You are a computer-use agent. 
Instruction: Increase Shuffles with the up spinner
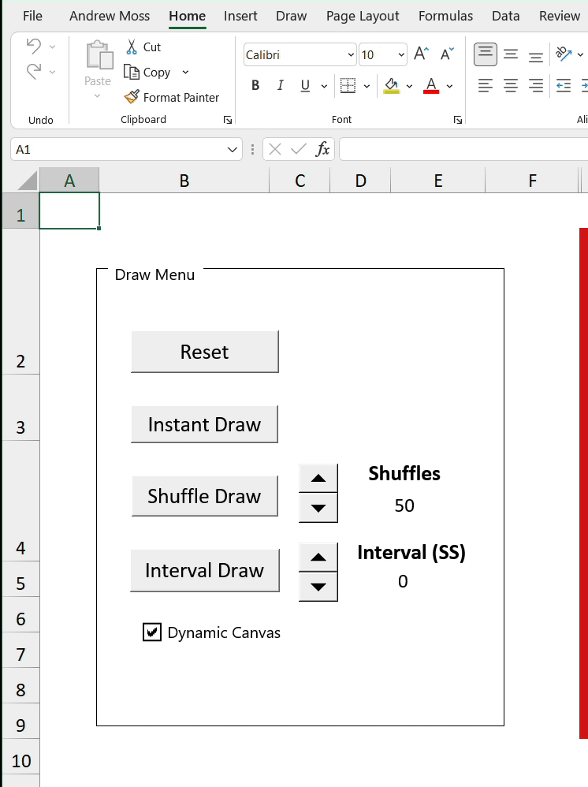tap(318, 478)
